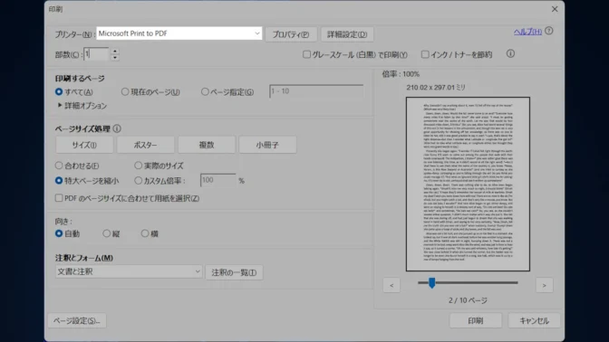Select ページ指定(G) radio button
The height and width of the screenshot is (342, 609).
205,92
